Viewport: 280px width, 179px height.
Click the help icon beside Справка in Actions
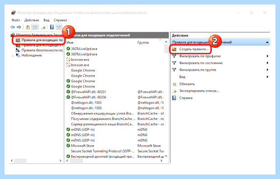[x=174, y=98]
